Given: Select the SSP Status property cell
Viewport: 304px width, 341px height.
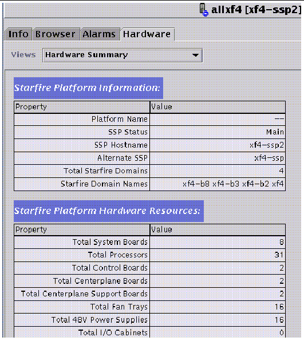Looking at the screenshot, I should tap(82, 132).
